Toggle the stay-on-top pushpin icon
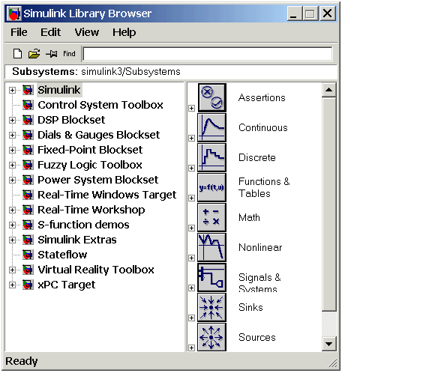This screenshot has width=435, height=373. pyautogui.click(x=52, y=53)
